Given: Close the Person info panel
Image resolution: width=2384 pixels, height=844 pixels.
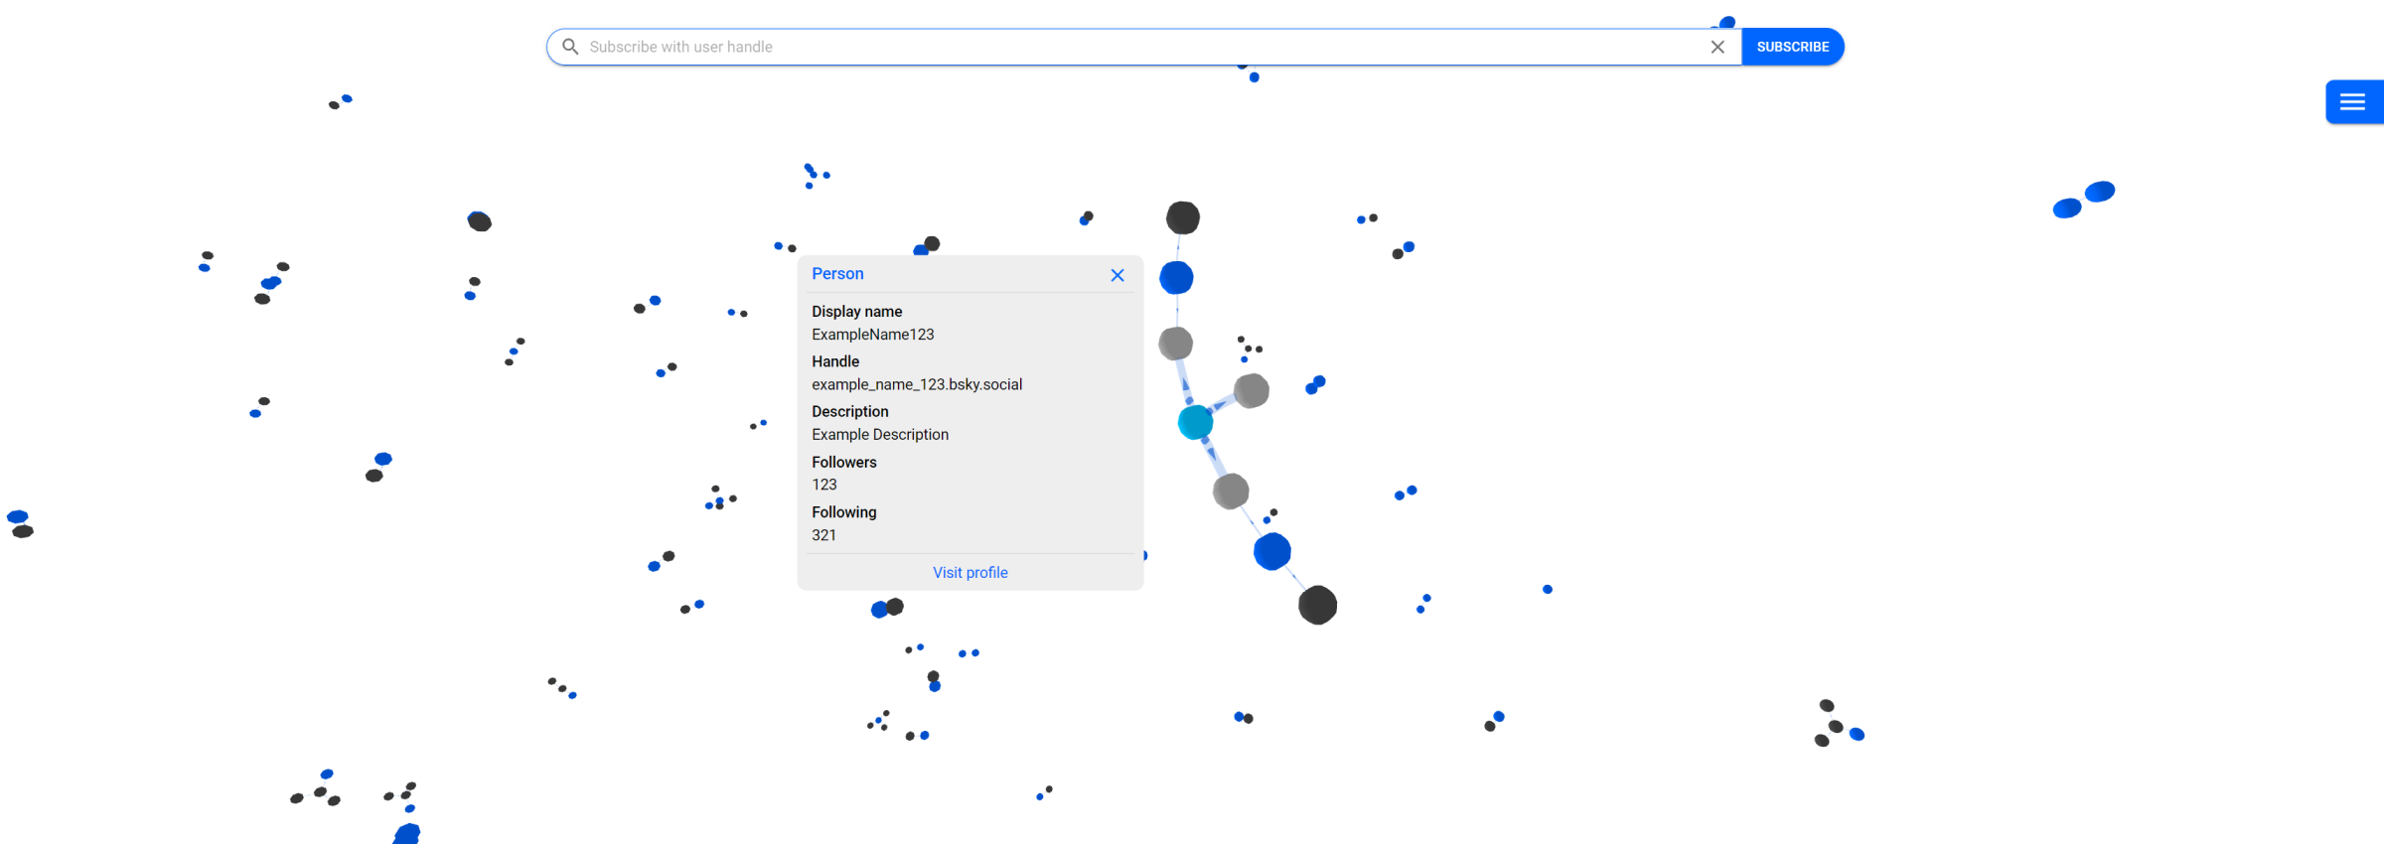Looking at the screenshot, I should pyautogui.click(x=1117, y=275).
